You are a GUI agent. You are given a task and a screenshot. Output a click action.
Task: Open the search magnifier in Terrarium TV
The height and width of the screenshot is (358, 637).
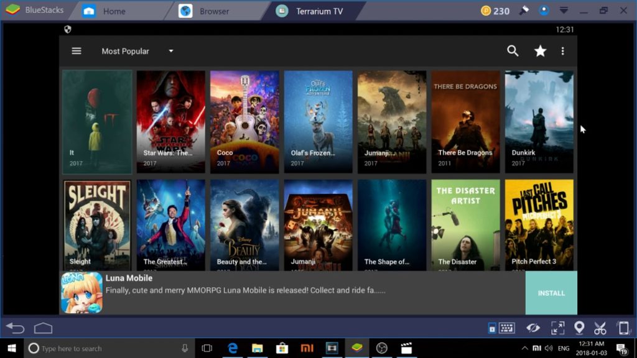tap(513, 51)
